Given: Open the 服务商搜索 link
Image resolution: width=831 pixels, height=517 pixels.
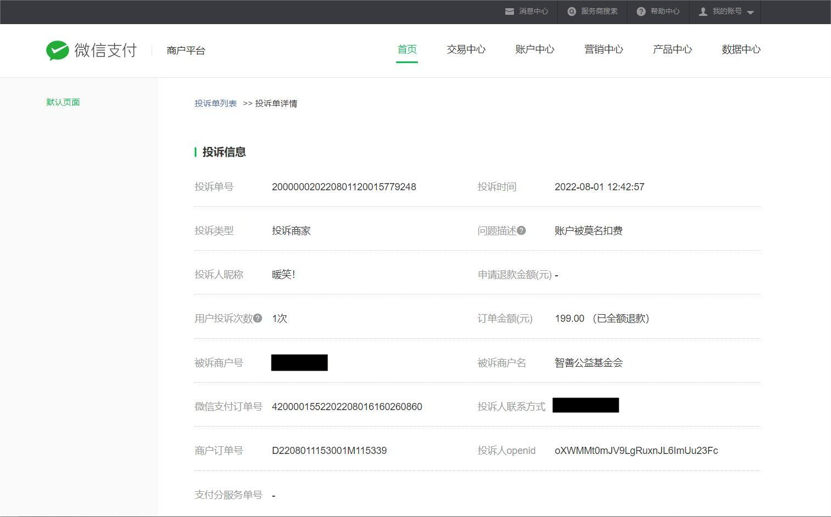Looking at the screenshot, I should pyautogui.click(x=600, y=12).
